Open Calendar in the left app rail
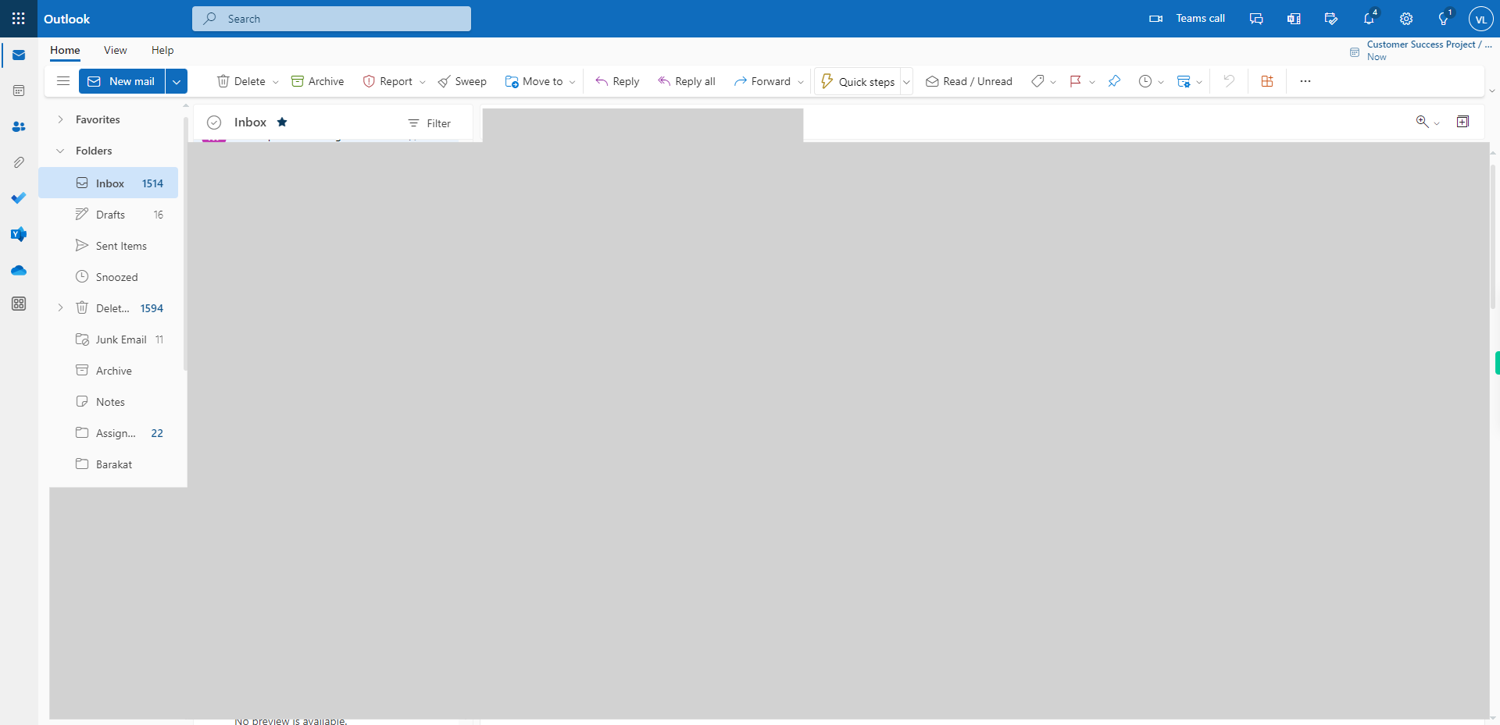 pyautogui.click(x=19, y=91)
